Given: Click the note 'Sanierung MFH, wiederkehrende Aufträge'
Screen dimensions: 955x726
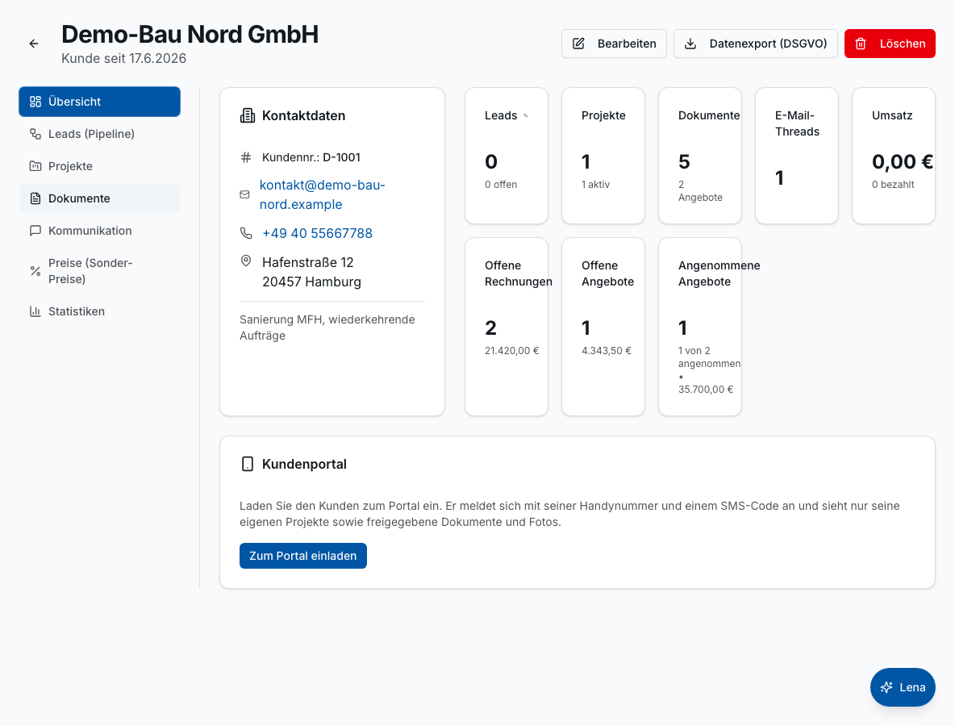Looking at the screenshot, I should click(x=327, y=328).
